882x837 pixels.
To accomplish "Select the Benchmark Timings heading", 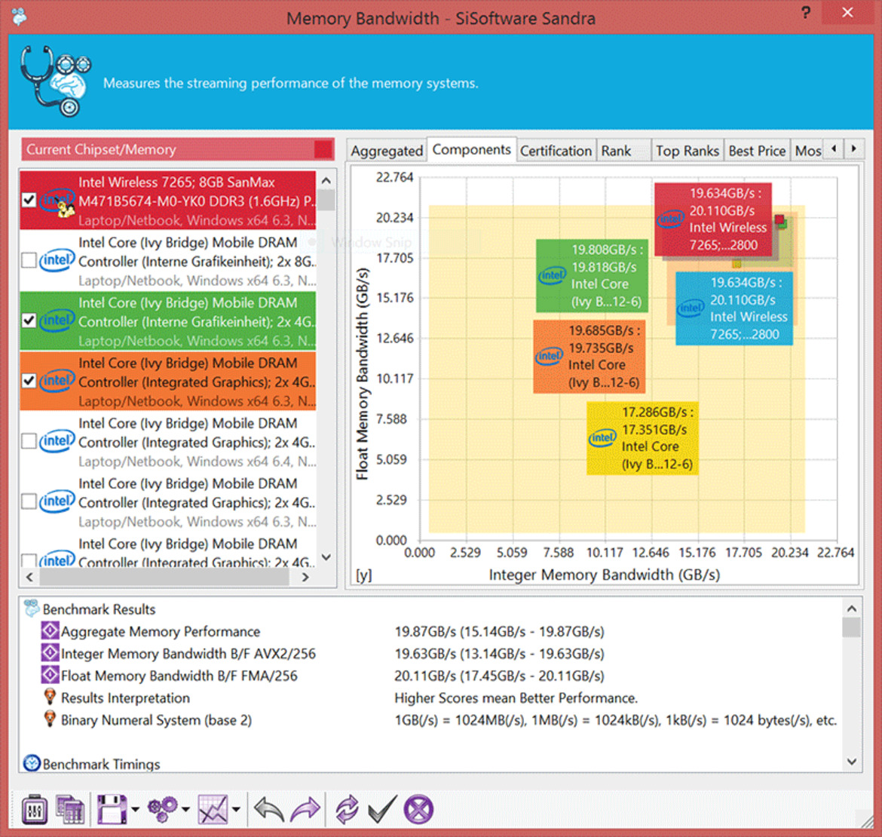I will tap(101, 764).
